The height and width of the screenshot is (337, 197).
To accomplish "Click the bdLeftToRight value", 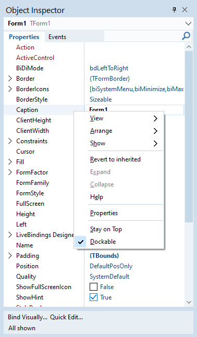I will (x=109, y=68).
